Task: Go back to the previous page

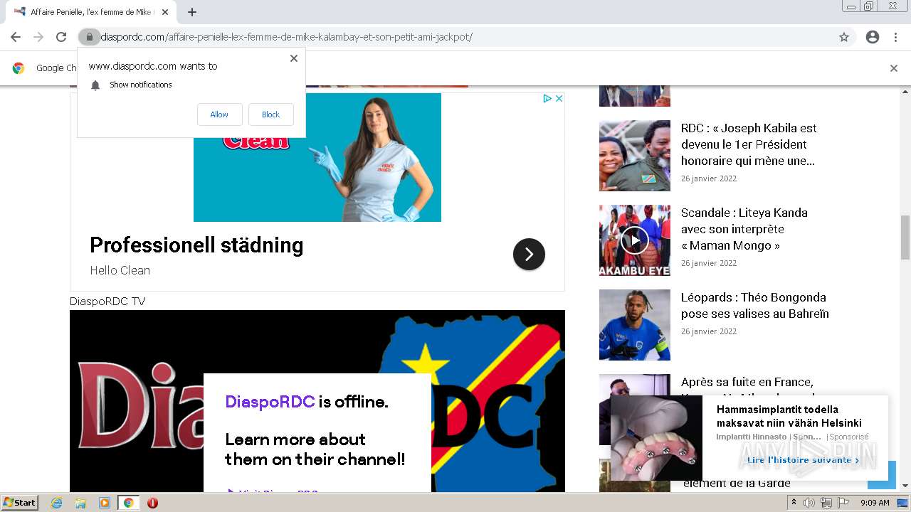Action: point(16,37)
